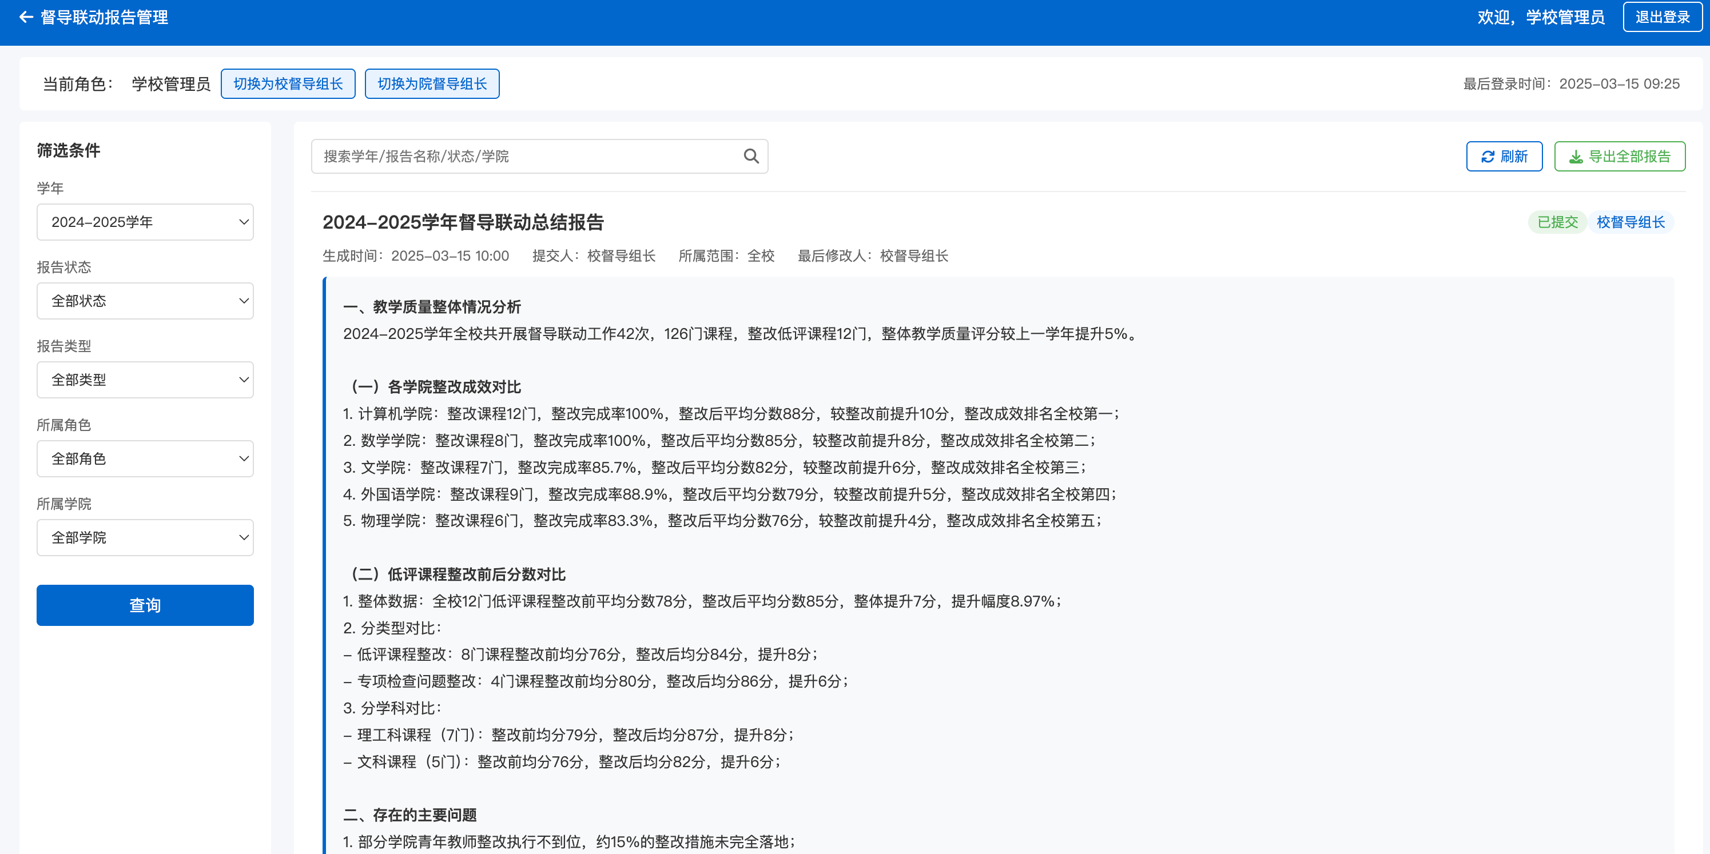Open the 报告类型 dropdown
Image resolution: width=1710 pixels, height=854 pixels.
tap(145, 380)
